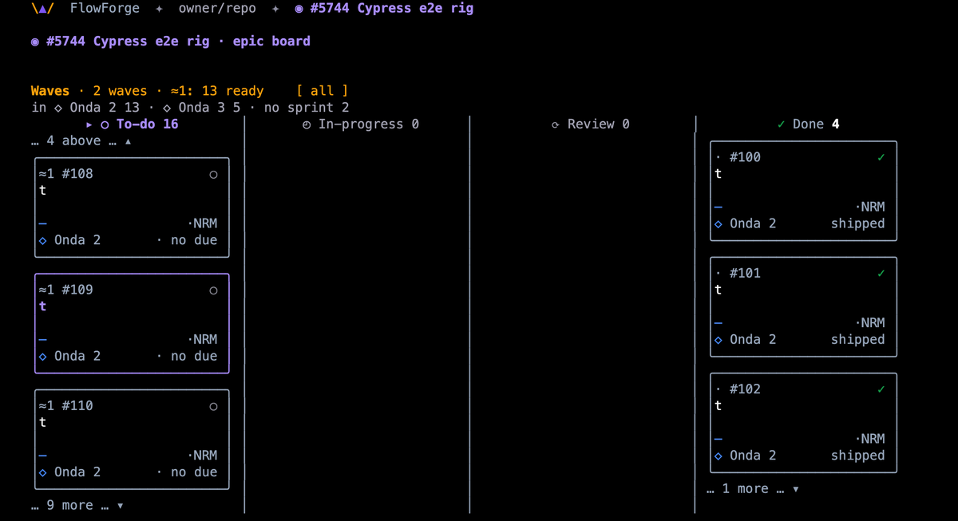Click the #100 ID on the Done card
The width and height of the screenshot is (958, 521).
click(x=745, y=158)
